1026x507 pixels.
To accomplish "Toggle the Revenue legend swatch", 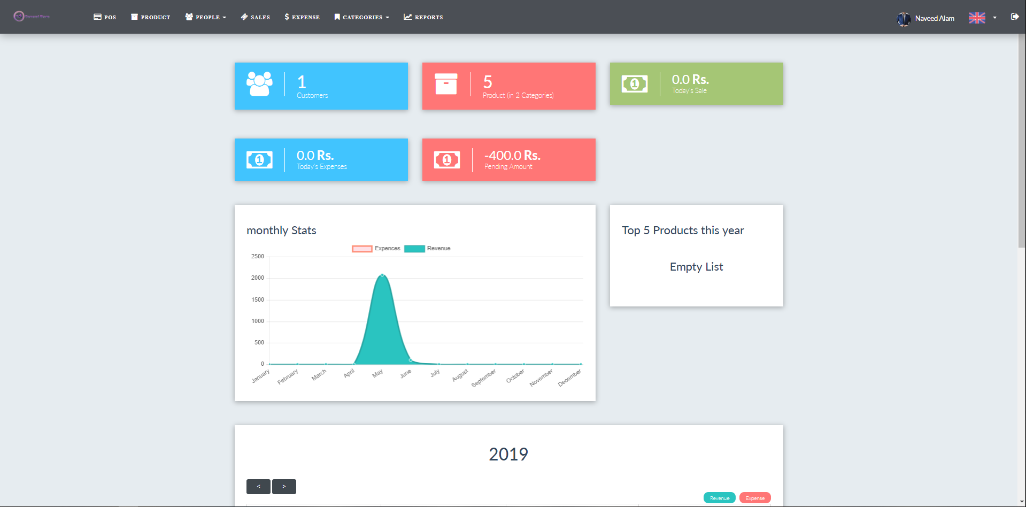I will point(414,249).
